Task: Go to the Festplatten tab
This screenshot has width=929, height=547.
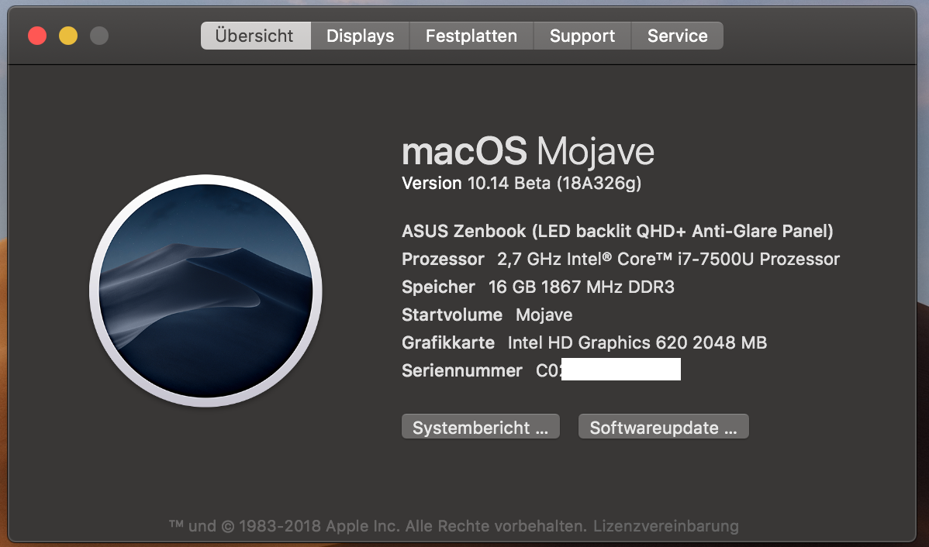Action: tap(471, 36)
